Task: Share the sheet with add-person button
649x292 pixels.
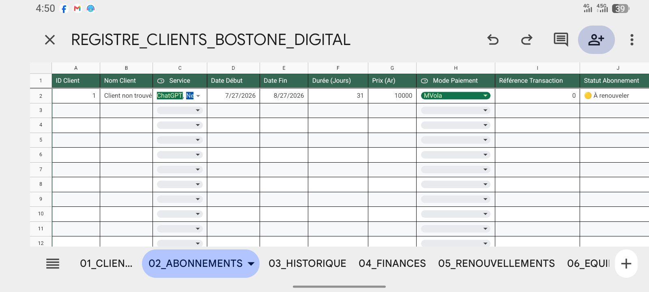Action: pyautogui.click(x=596, y=40)
